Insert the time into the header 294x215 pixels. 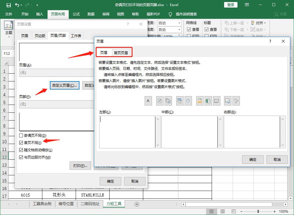tap(188, 101)
